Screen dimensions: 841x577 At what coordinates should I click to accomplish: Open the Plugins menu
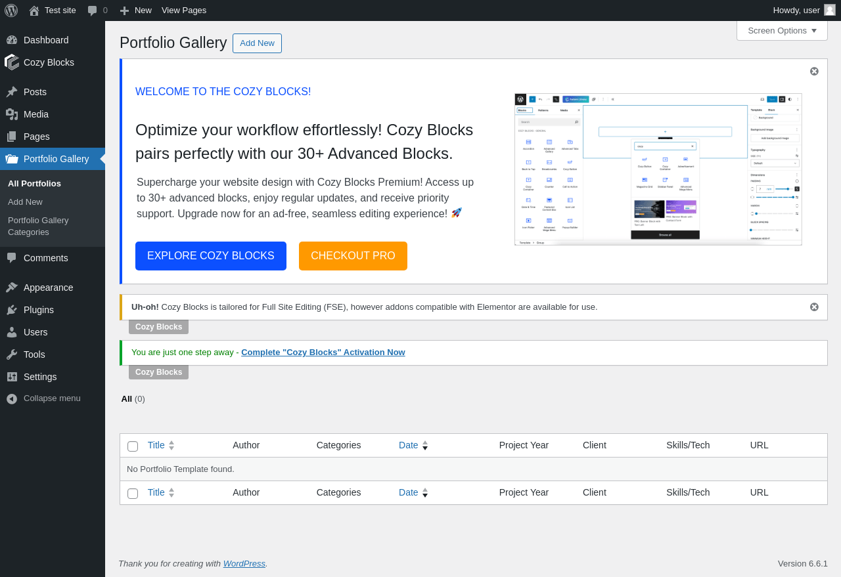pyautogui.click(x=53, y=310)
